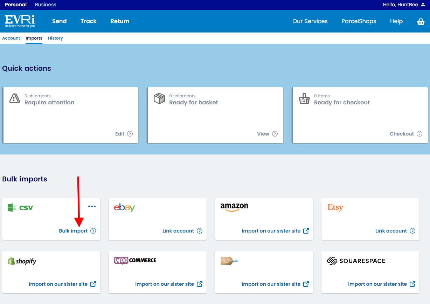Click the basket icon on Ready for checkout
The height and width of the screenshot is (304, 430).
click(x=304, y=98)
